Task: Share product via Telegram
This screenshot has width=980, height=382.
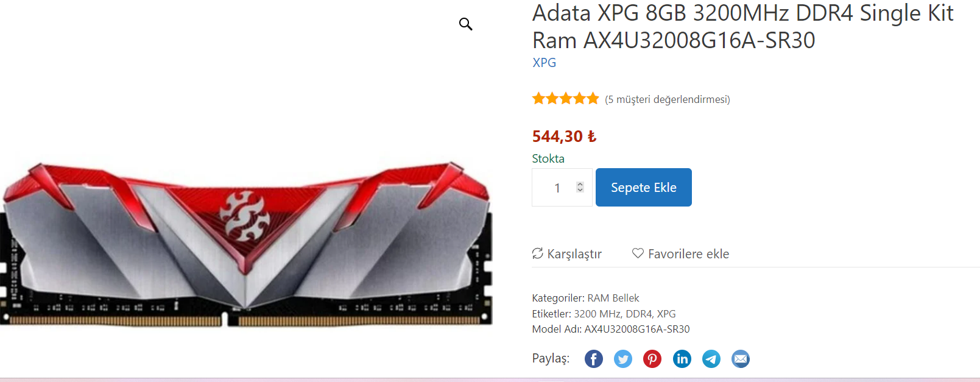Action: [711, 359]
